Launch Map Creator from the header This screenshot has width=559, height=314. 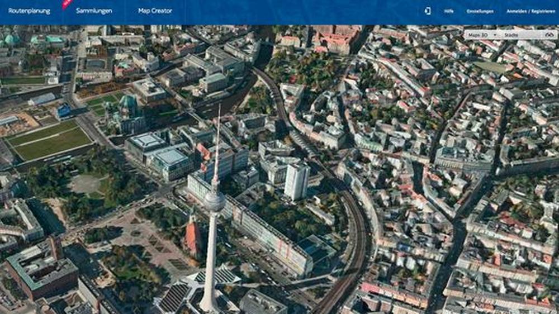click(x=155, y=11)
